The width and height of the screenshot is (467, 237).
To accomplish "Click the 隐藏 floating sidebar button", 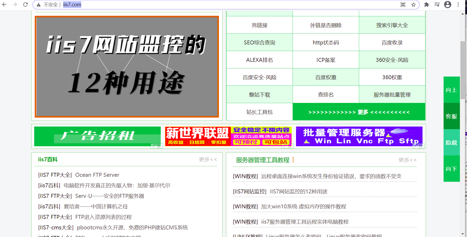I will point(451,142).
